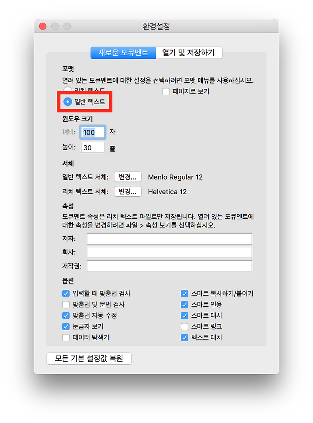Viewport: 313px width, 423px height.
Task: Toggle 맞춤법 자동 수정 checkbox
Action: [x=66, y=316]
